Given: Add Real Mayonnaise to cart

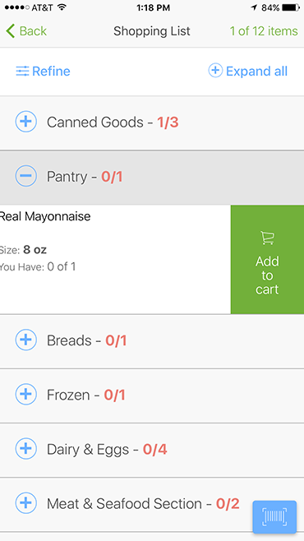Looking at the screenshot, I should coord(267,260).
